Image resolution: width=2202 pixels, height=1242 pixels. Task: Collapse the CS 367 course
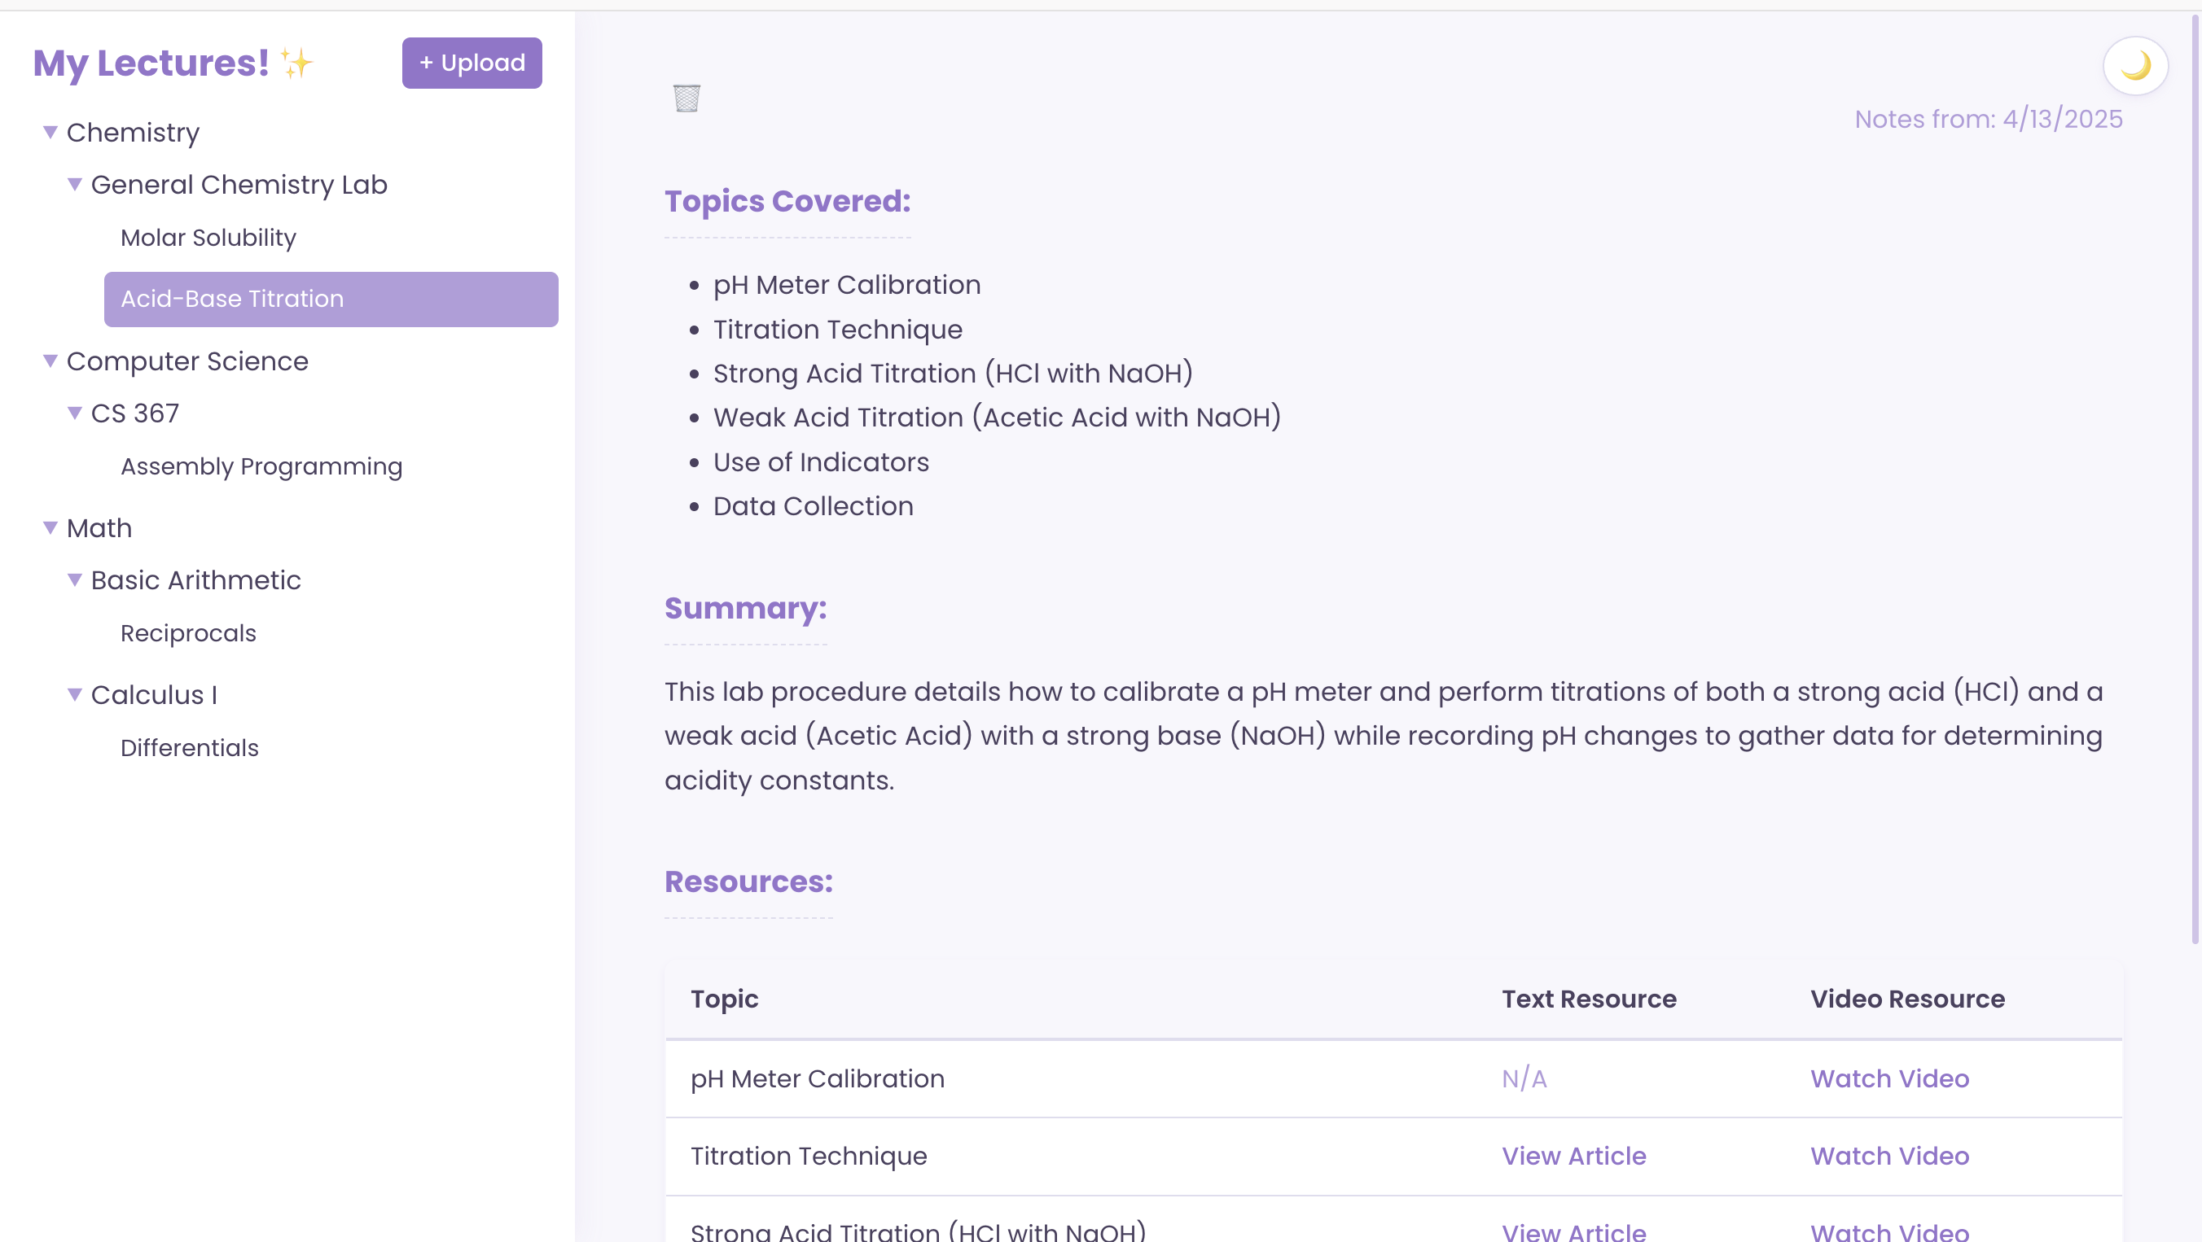coord(75,413)
